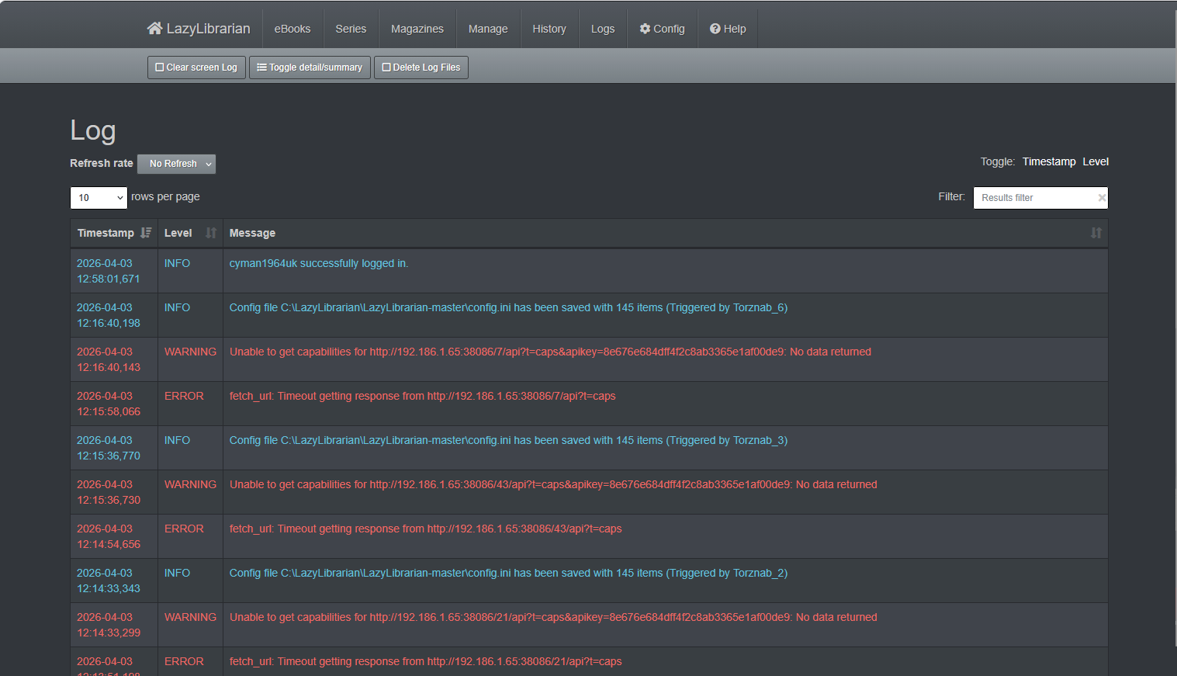This screenshot has width=1177, height=676.
Task: Sort by Timestamp using its sort icon
Action: click(146, 233)
